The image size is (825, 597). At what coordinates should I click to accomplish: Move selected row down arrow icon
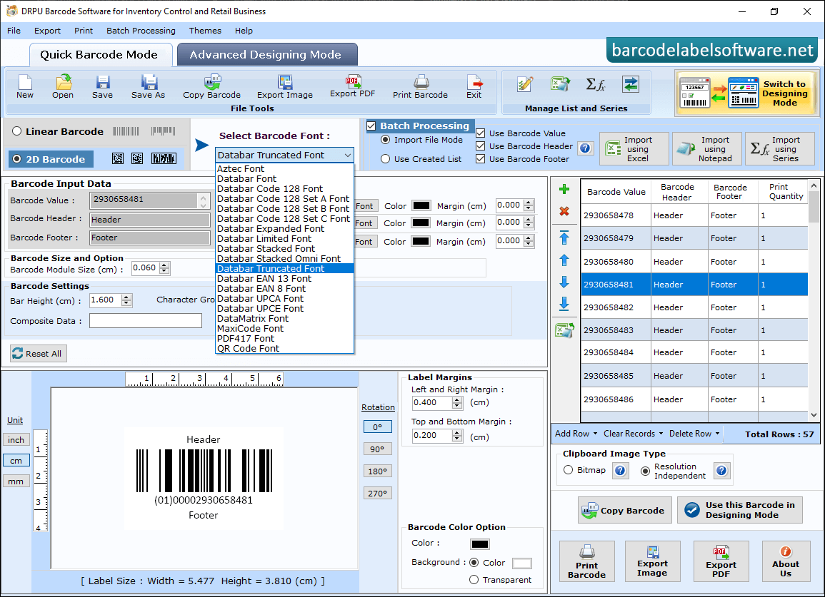point(564,282)
